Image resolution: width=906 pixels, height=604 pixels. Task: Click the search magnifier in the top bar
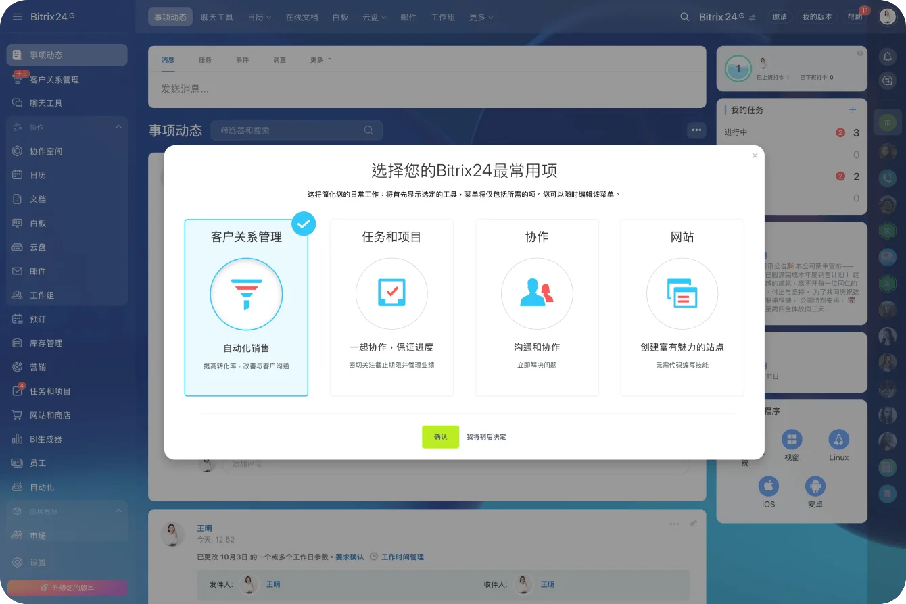pos(685,17)
